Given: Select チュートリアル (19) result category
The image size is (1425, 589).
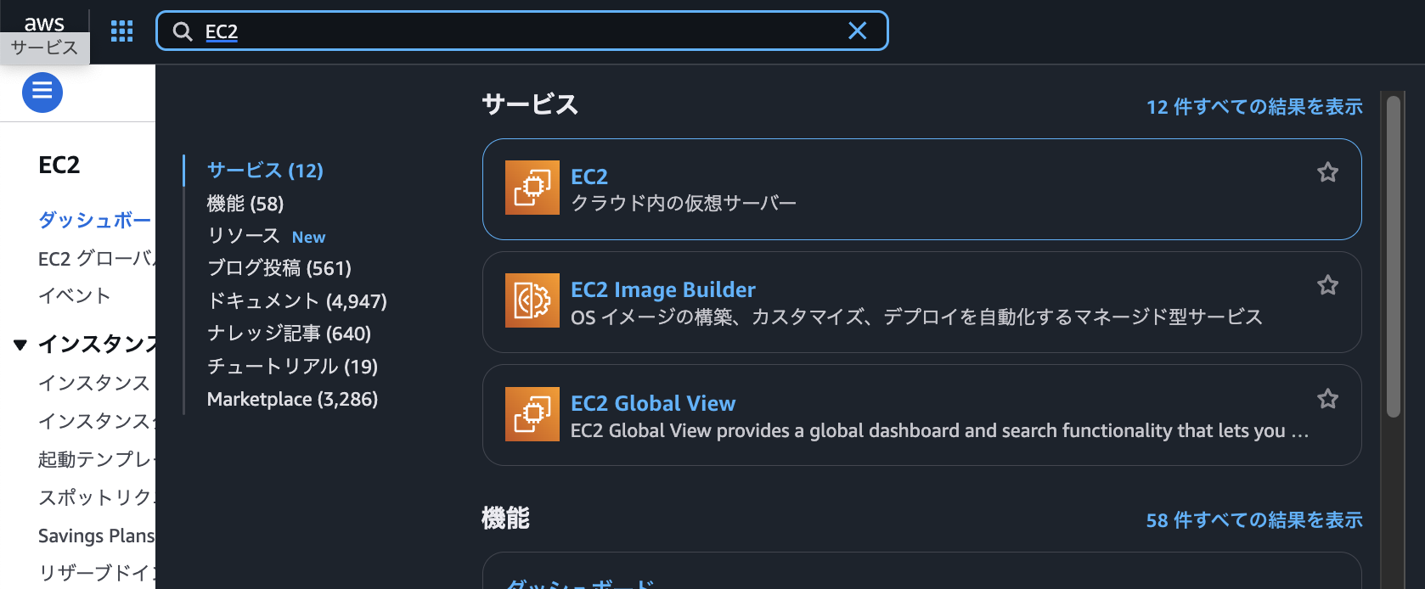Looking at the screenshot, I should 293,367.
